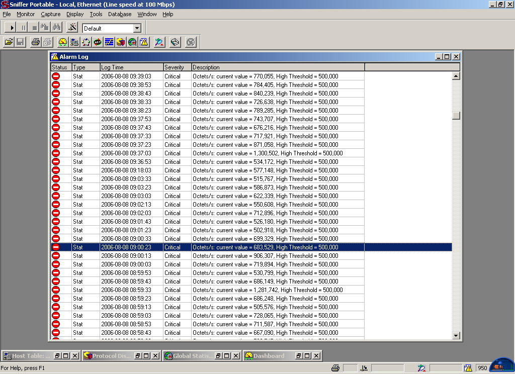The width and height of the screenshot is (515, 374).
Task: Open the Matrix toolbar icon
Action: (86, 42)
